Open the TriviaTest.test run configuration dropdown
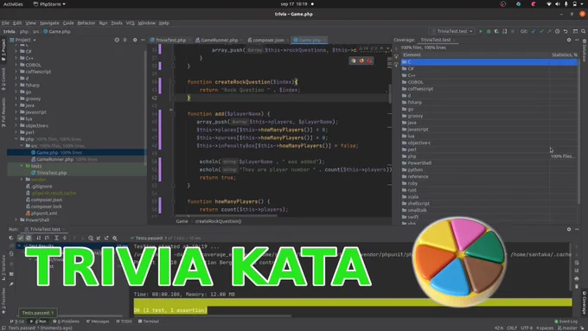Screen dimensions: 588x331 pyautogui.click(x=452, y=31)
